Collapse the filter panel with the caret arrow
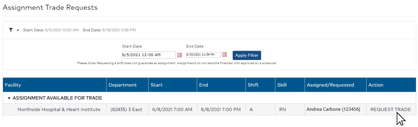 pos(18,30)
